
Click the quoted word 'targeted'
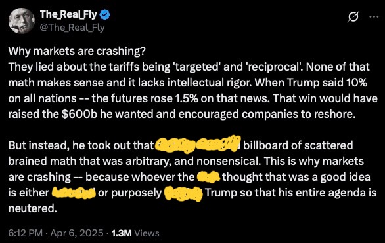point(196,67)
